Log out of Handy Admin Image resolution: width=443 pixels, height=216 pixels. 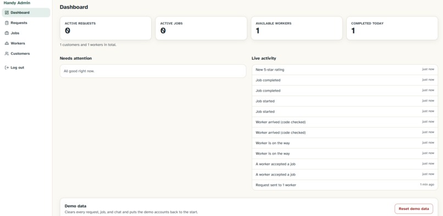click(x=26, y=67)
